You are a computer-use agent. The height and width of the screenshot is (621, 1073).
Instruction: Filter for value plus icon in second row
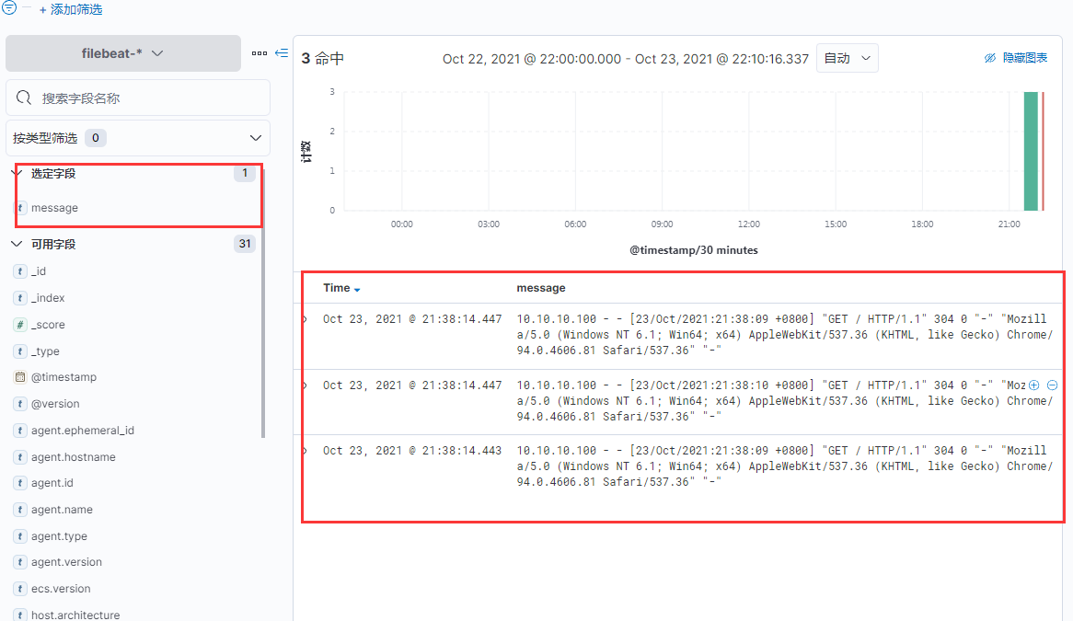pos(1034,385)
